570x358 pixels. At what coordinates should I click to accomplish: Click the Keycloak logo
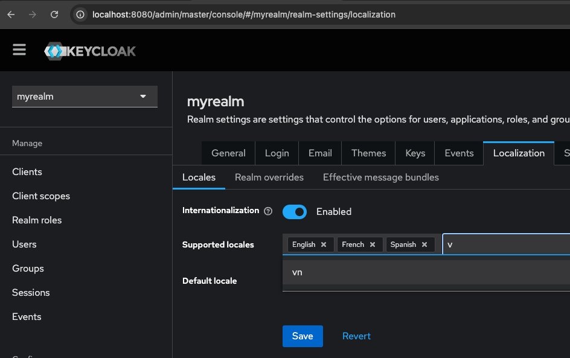tap(90, 51)
